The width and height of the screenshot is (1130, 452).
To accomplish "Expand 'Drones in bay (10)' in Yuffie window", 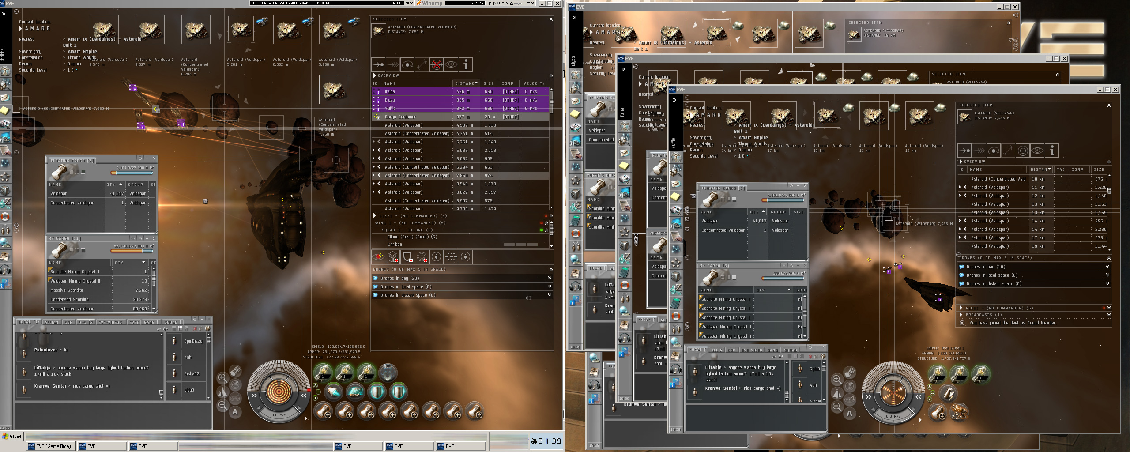I will click(1107, 267).
